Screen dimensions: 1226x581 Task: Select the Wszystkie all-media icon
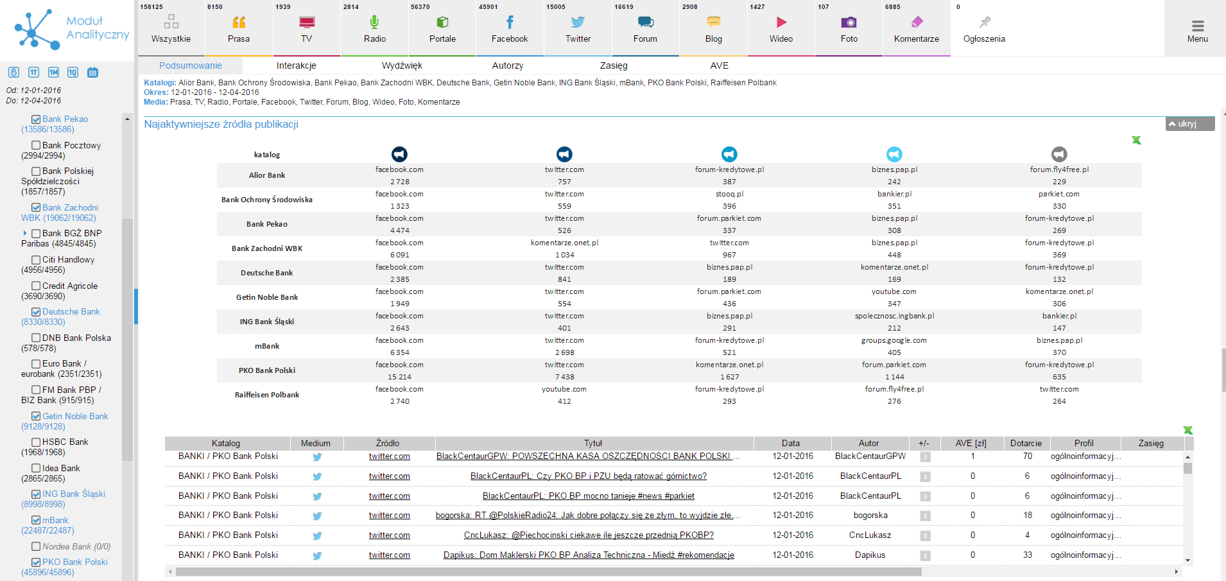[x=171, y=22]
